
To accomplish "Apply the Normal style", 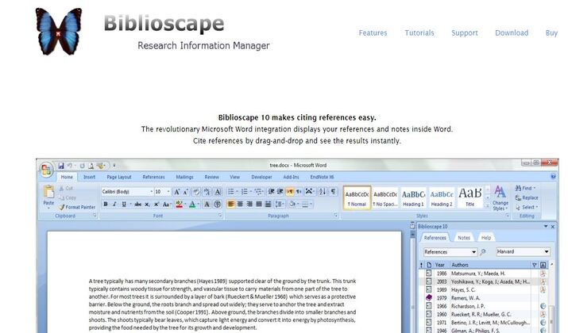I will (357, 197).
